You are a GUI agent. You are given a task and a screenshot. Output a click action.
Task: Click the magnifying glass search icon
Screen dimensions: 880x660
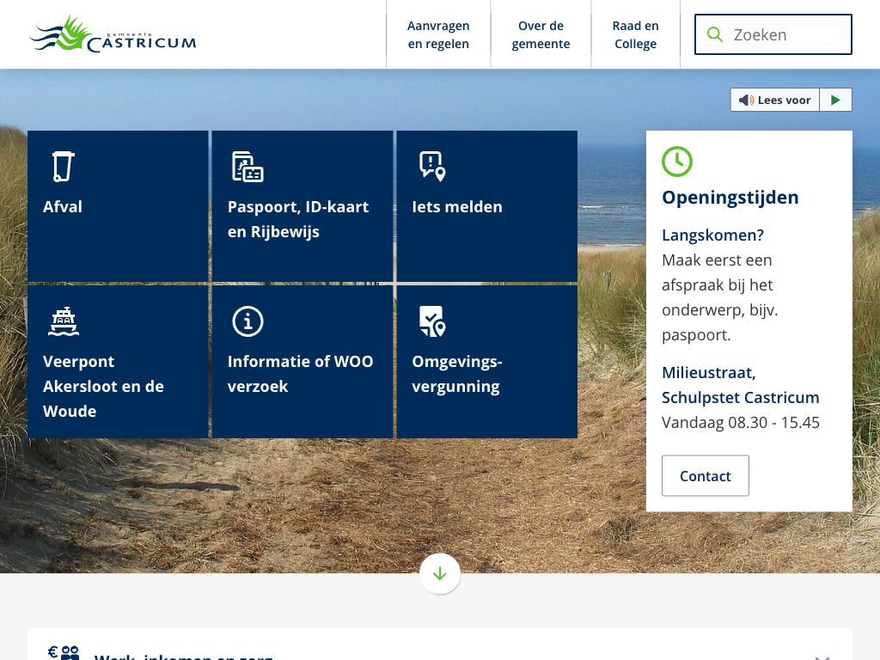(714, 34)
